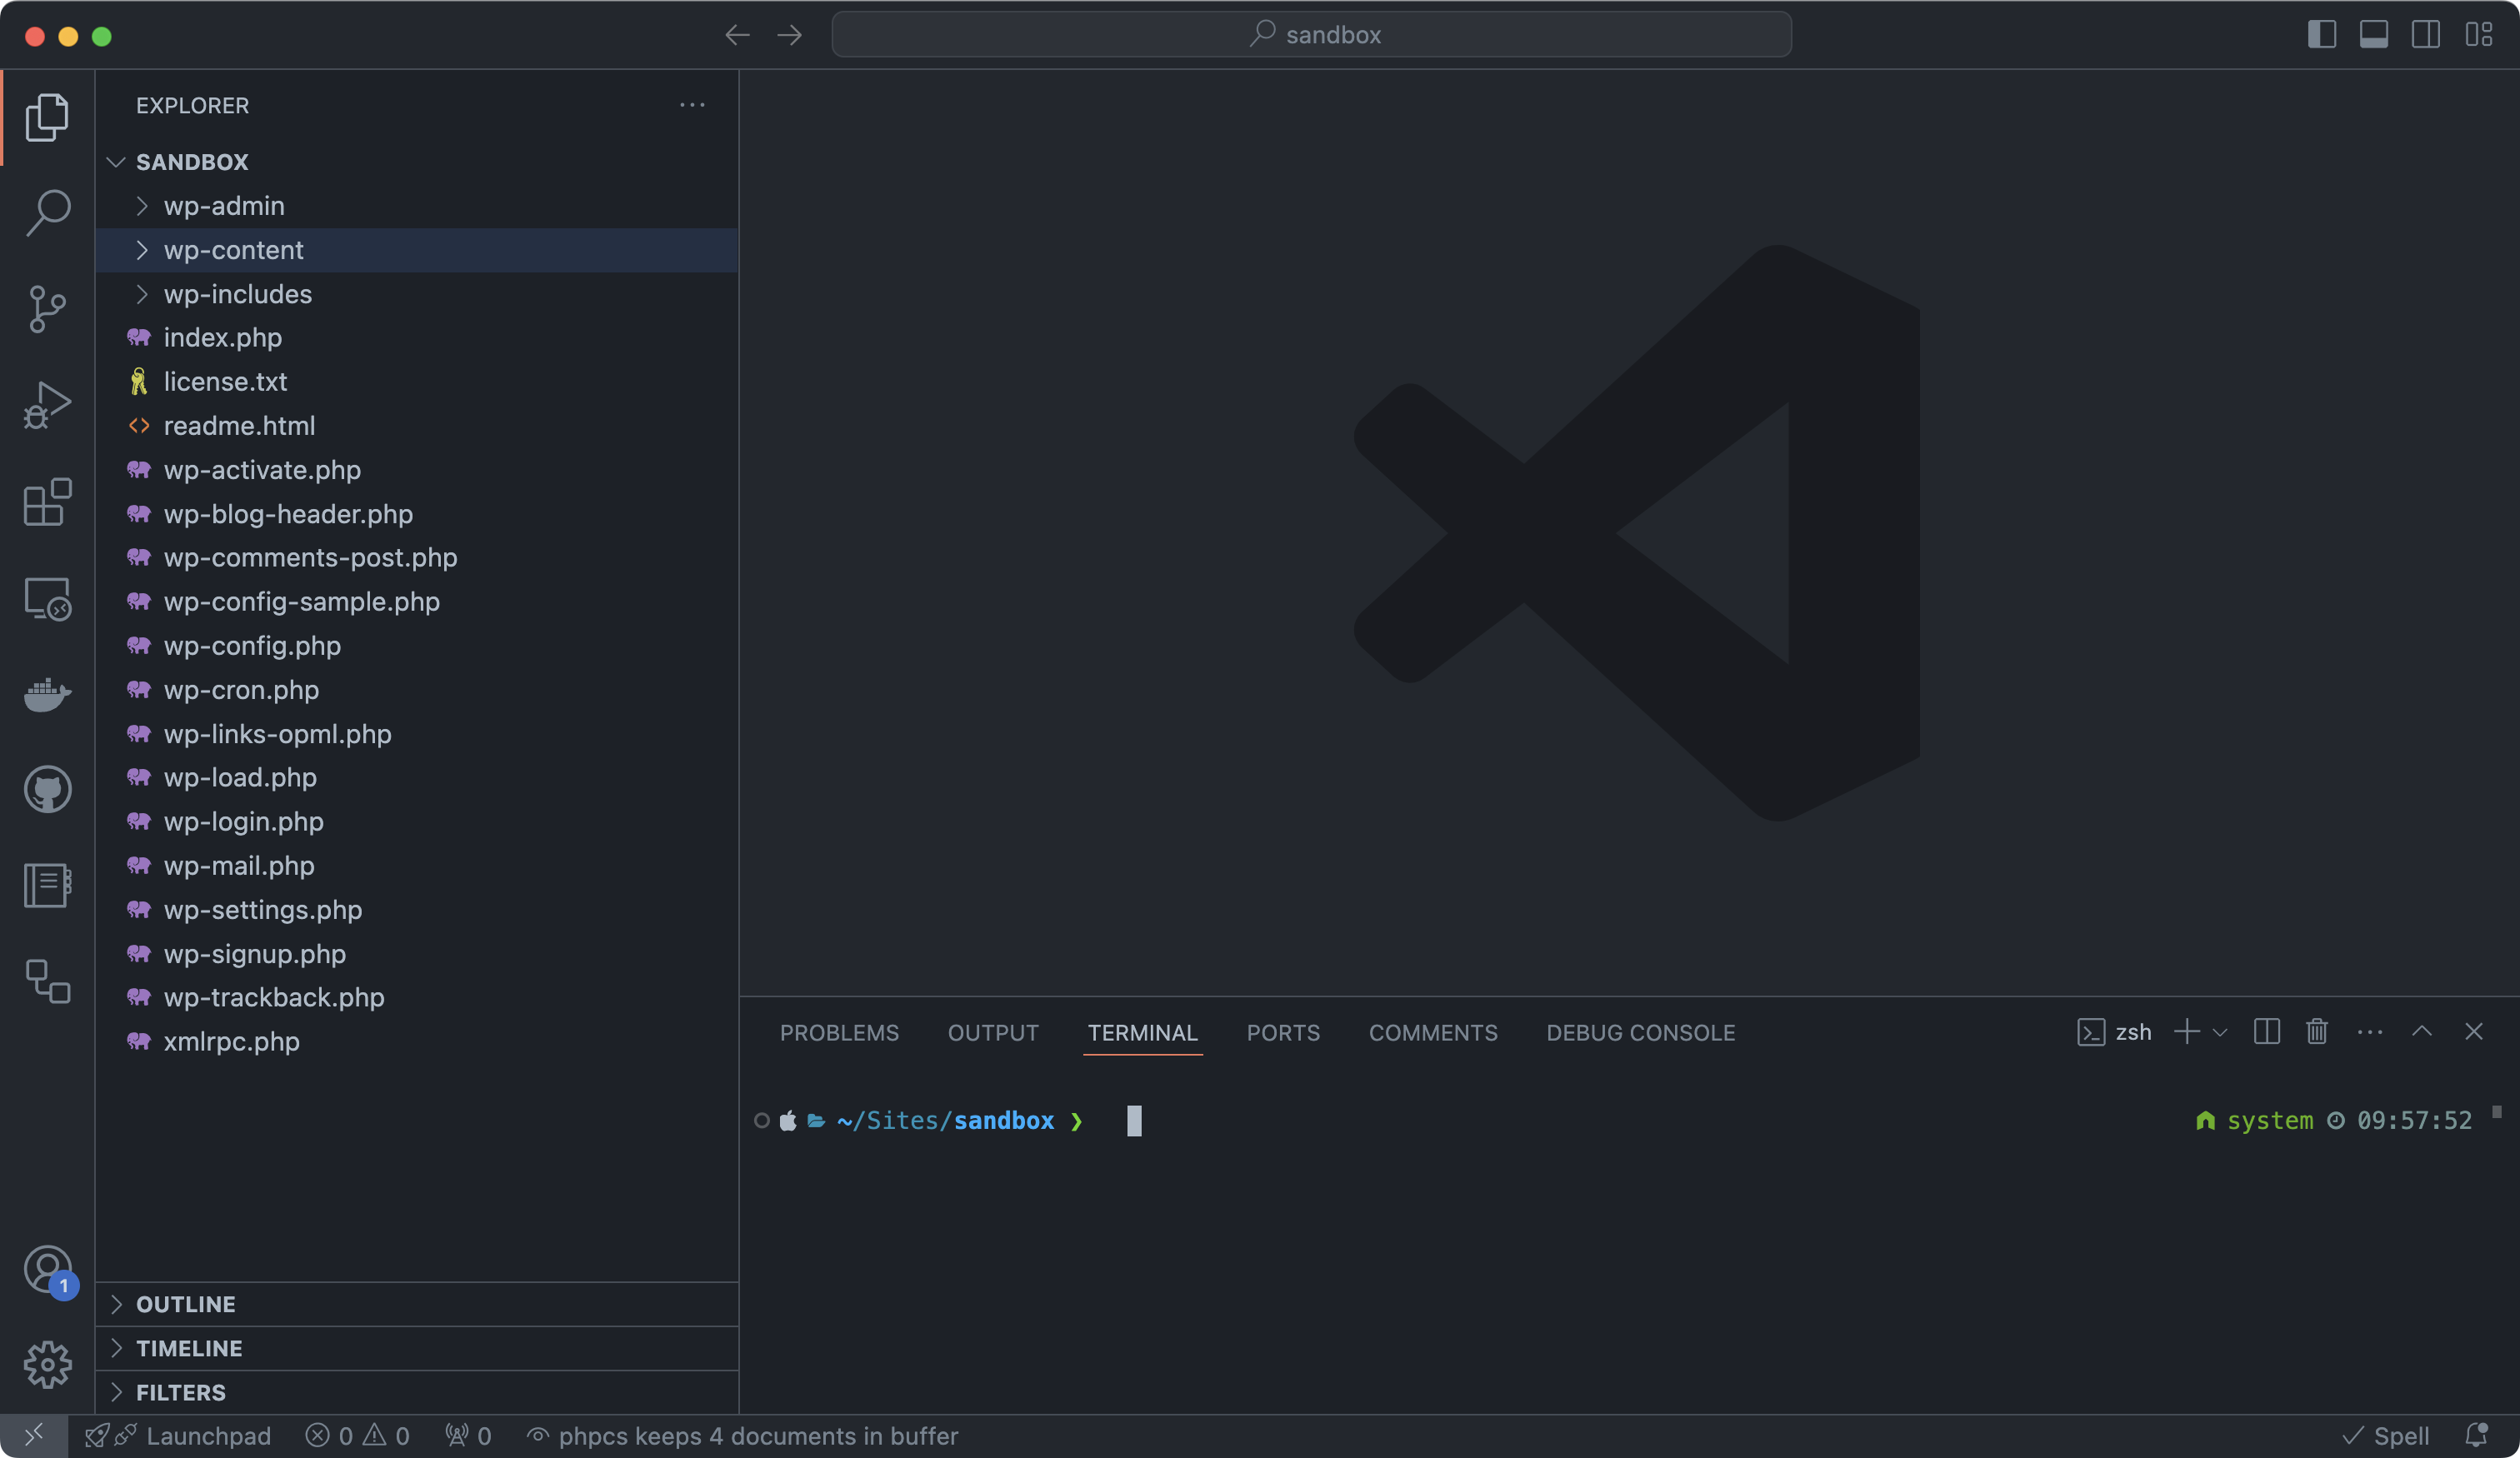Open errors and warnings count in status bar
2520x1458 pixels.
(358, 1436)
